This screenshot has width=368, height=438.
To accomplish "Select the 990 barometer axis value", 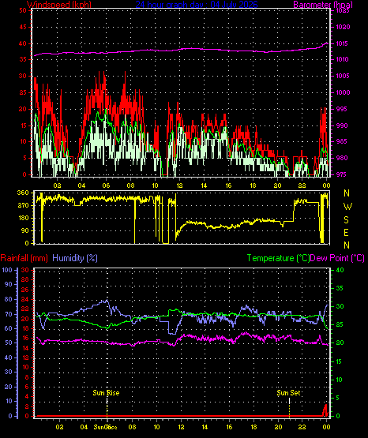I will click(x=341, y=125).
